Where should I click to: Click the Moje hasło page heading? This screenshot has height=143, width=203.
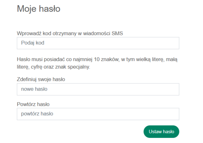39,9
